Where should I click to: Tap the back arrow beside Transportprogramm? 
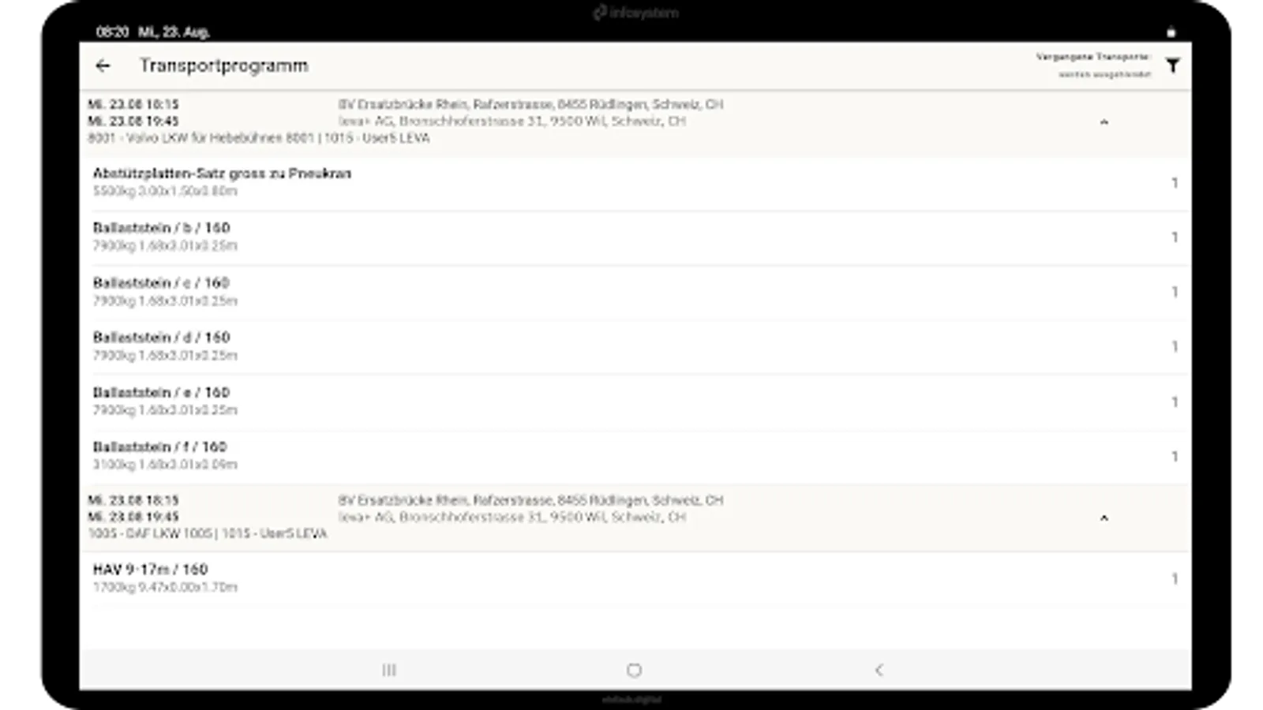pos(103,66)
